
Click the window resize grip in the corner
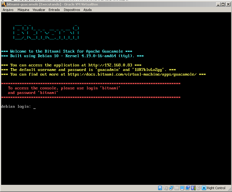pyautogui.click(x=229, y=189)
